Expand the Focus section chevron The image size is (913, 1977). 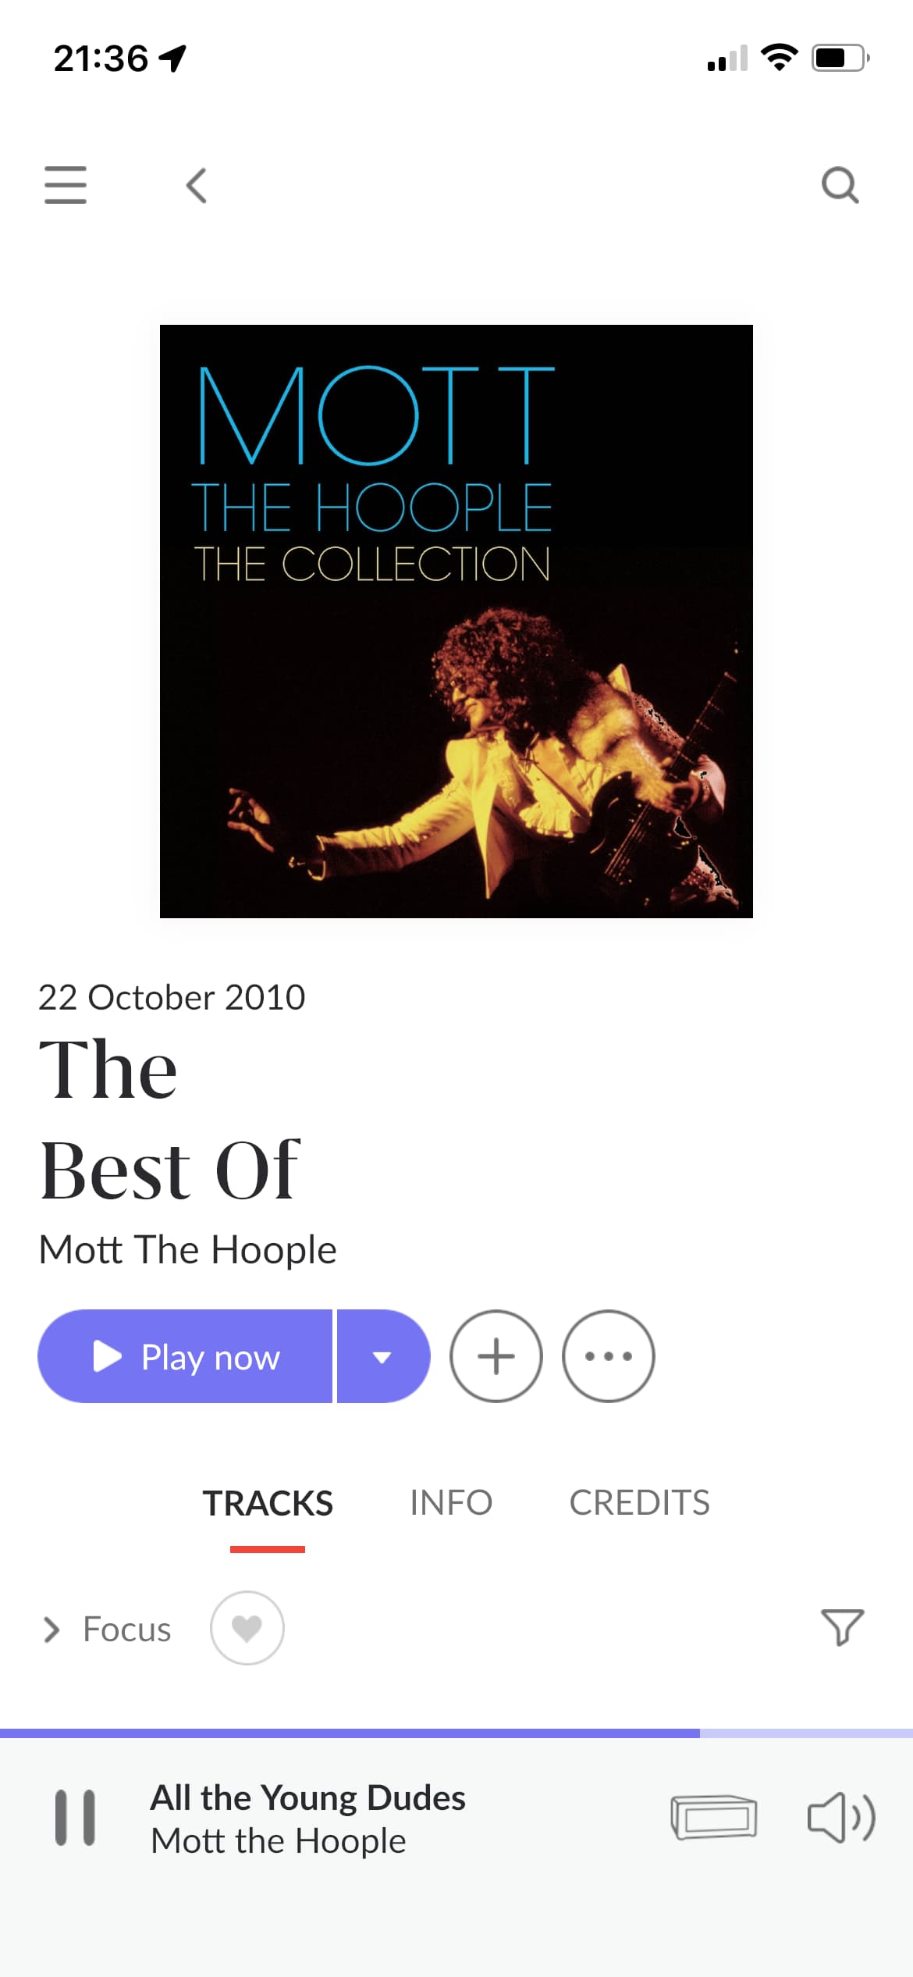coord(52,1630)
